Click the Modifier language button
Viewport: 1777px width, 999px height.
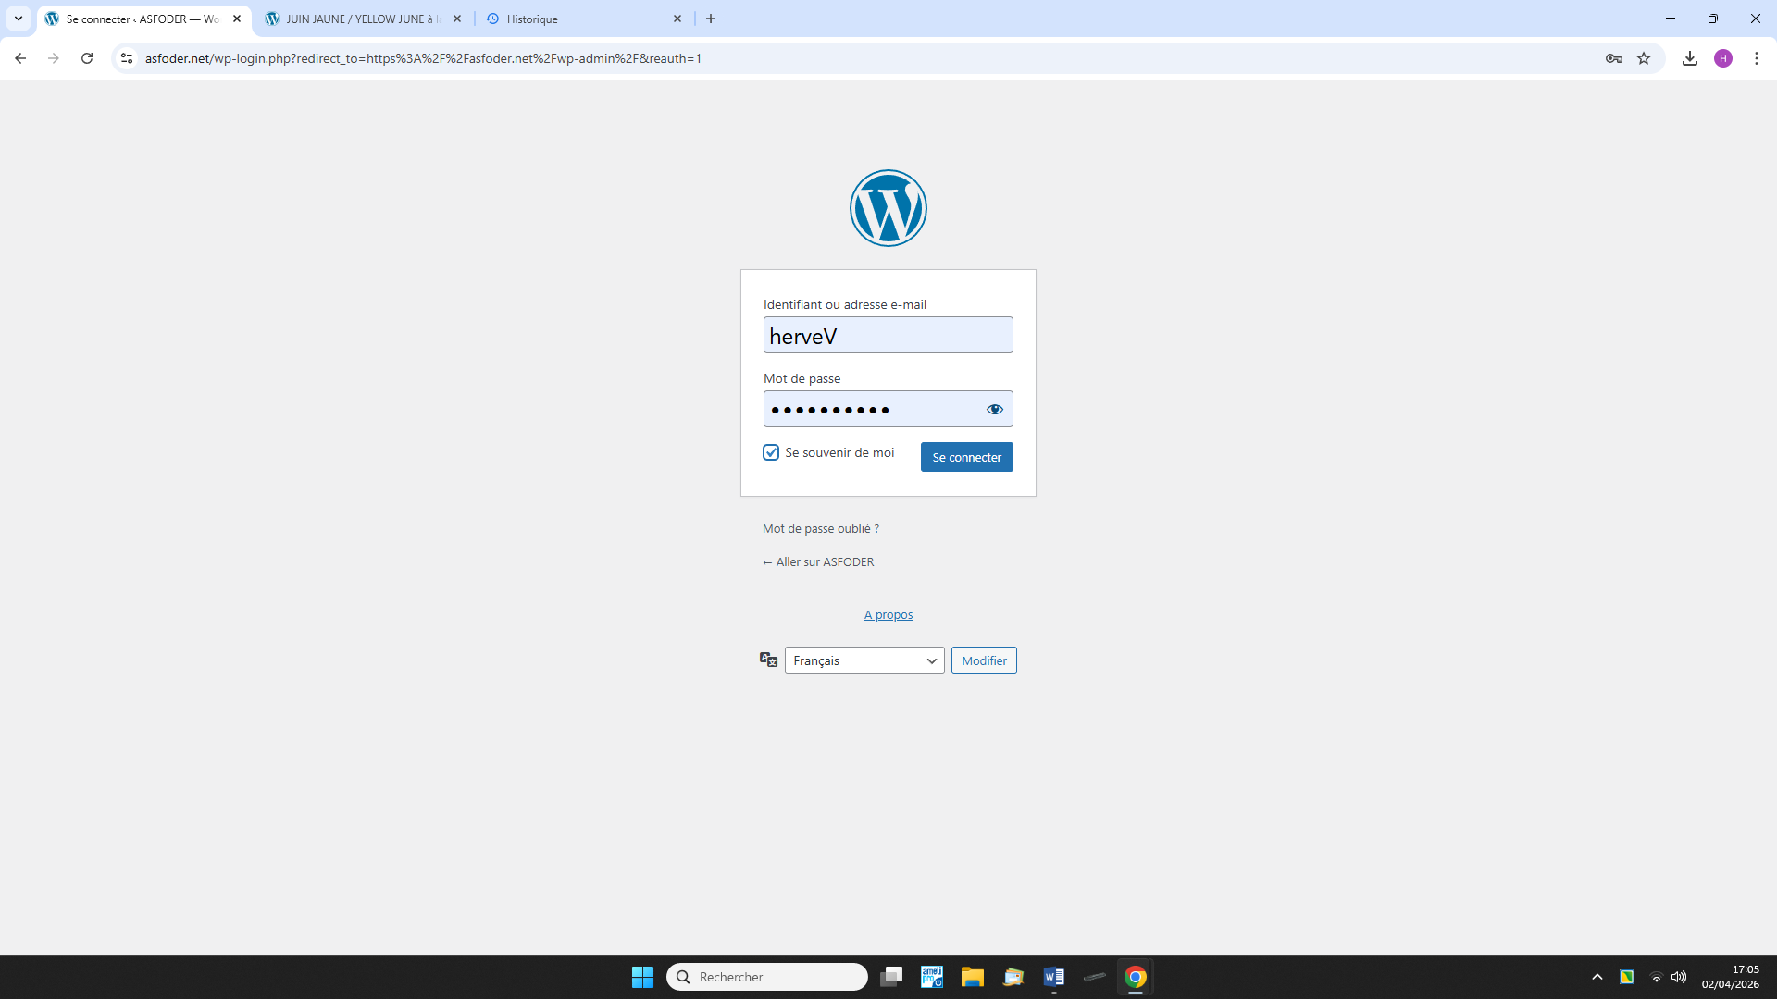(983, 660)
